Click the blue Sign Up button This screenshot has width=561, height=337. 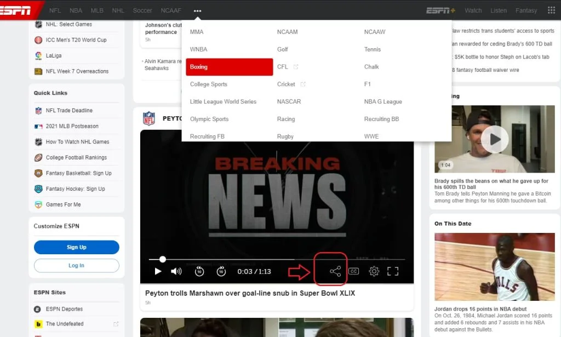(77, 247)
